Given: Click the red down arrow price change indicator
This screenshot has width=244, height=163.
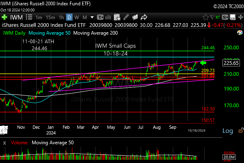Looking at the screenshot, I should 209,25.
